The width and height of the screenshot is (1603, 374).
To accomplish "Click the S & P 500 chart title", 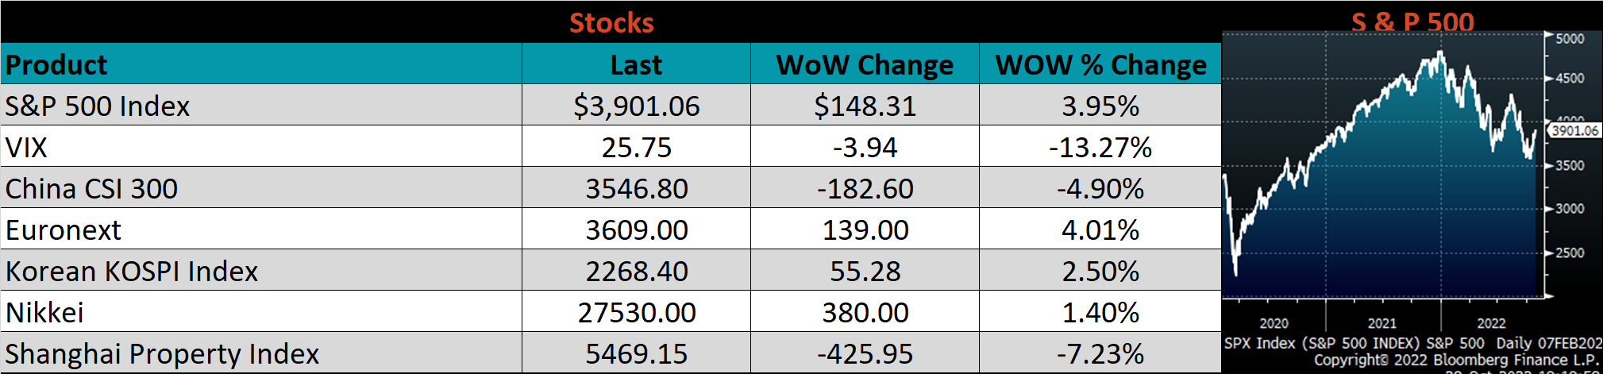I will coord(1412,21).
